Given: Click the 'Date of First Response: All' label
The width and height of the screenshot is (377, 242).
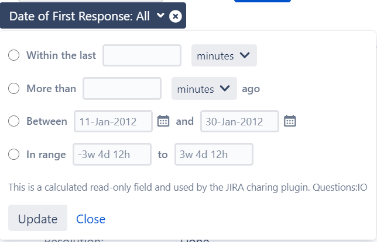Looking at the screenshot, I should point(80,16).
